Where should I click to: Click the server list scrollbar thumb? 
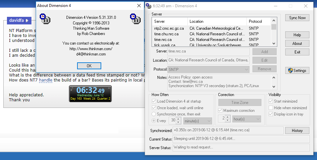pos(274,27)
